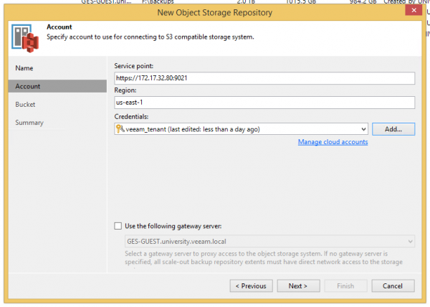This screenshot has height=307, width=430.
Task: Click the dialog title bar text
Action: pyautogui.click(x=214, y=11)
